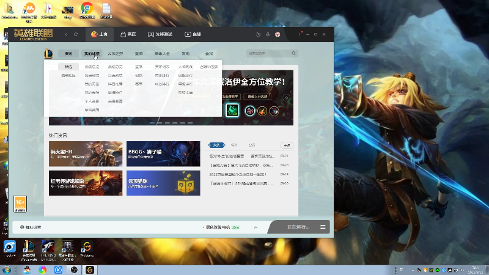
Task: Open the red user avatar icon
Action: tap(278, 34)
